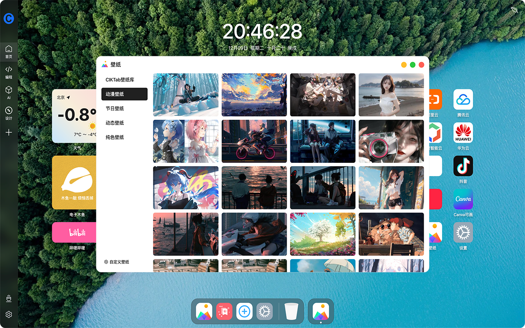525x328 pixels.
Task: Click the 北京 location label in weather
Action: tap(61, 98)
